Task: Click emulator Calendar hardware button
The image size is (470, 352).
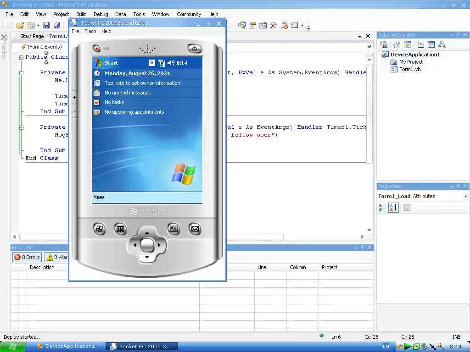Action: 121,229
